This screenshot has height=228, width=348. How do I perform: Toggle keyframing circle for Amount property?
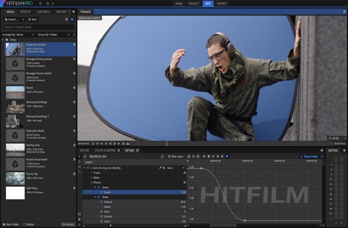coord(101,202)
